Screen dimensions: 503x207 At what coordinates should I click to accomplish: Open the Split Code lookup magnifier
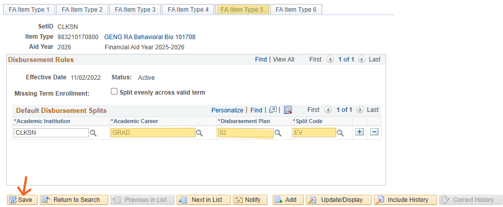click(x=341, y=133)
